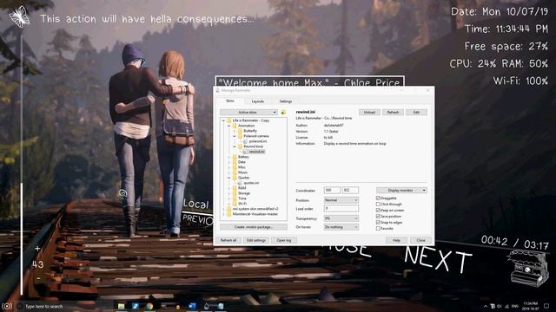Open the Display monitor dropdown

[401, 191]
